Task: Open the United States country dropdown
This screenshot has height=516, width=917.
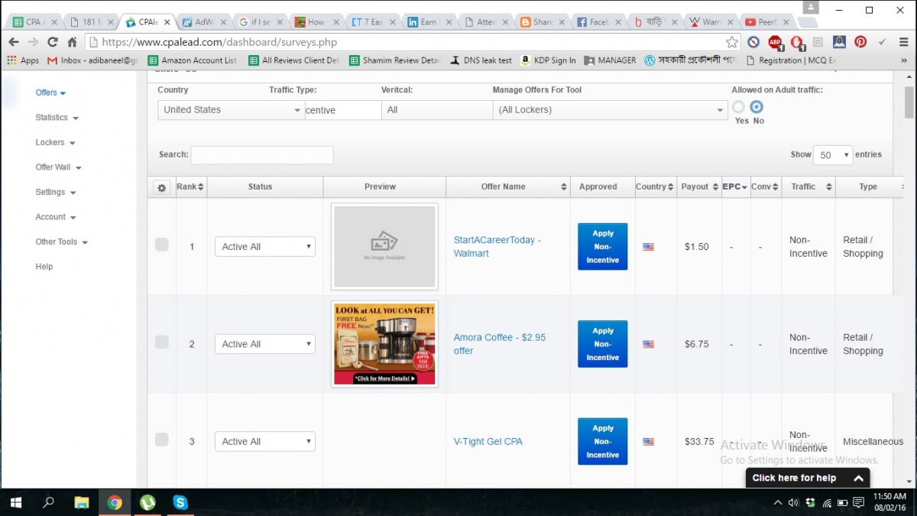Action: 231,110
